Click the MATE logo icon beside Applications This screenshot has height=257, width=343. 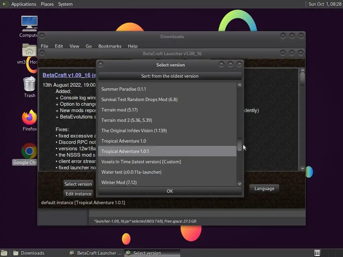[5, 4]
